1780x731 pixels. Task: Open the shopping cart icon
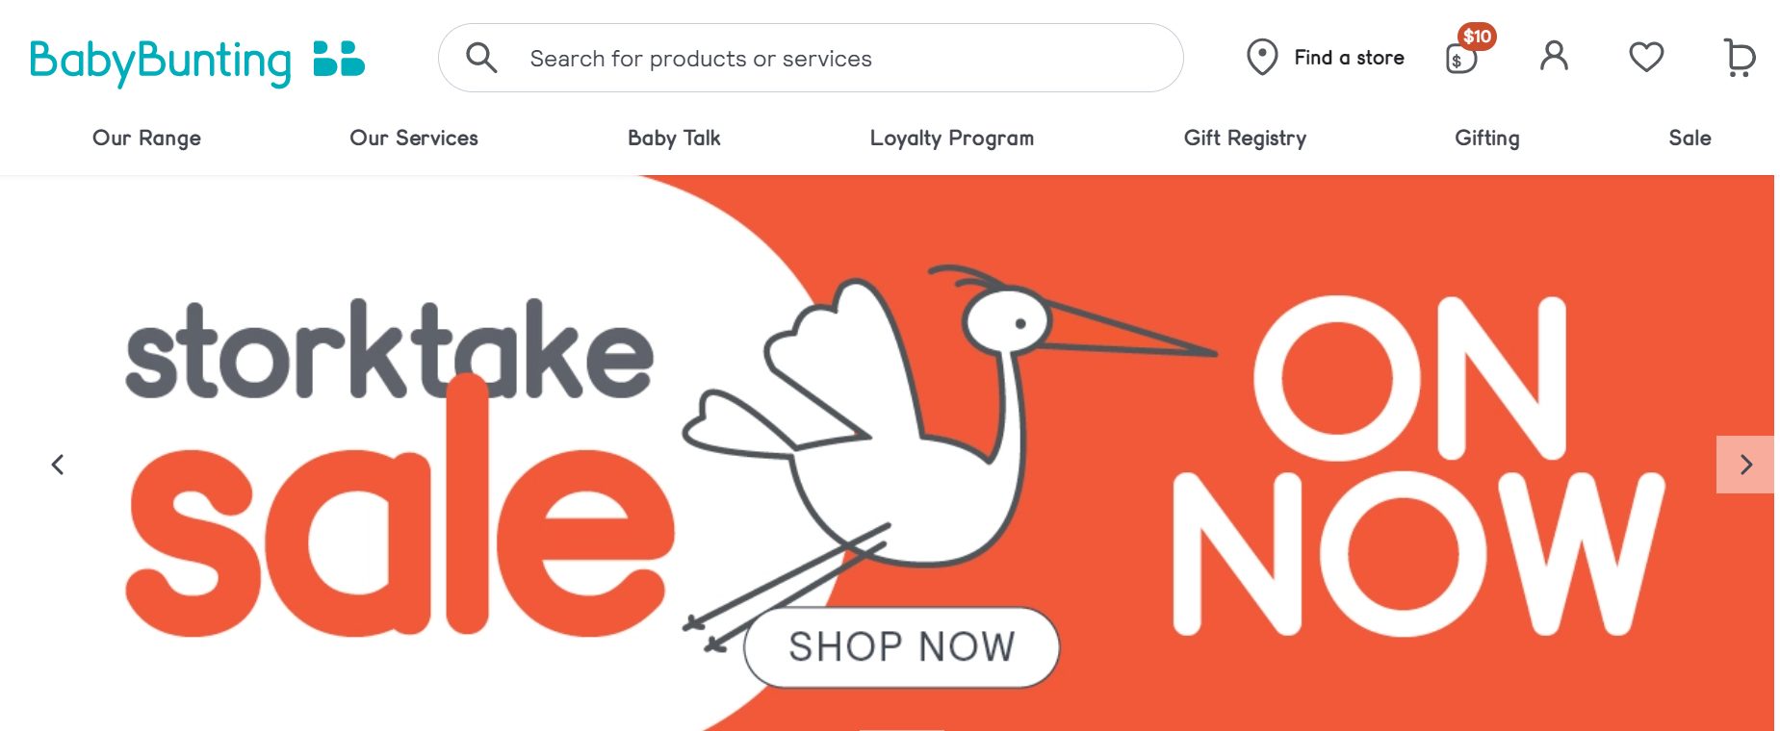pyautogui.click(x=1739, y=58)
